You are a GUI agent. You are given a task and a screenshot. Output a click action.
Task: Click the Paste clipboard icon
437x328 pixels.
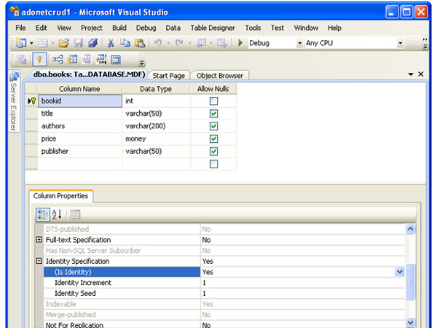(x=140, y=43)
